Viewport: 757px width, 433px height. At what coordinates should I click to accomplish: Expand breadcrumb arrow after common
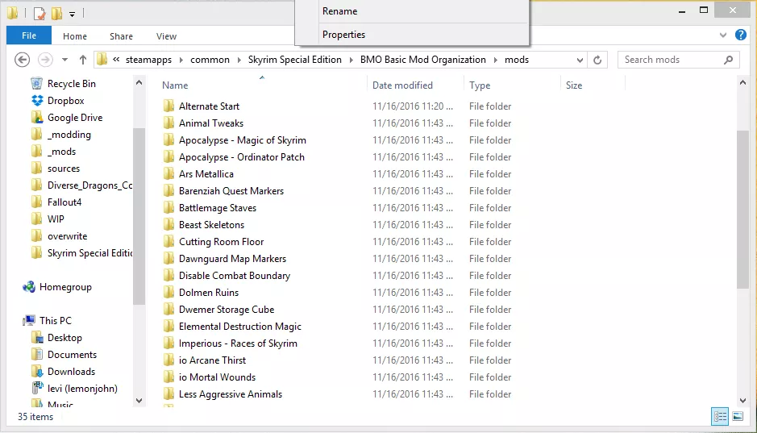[239, 60]
